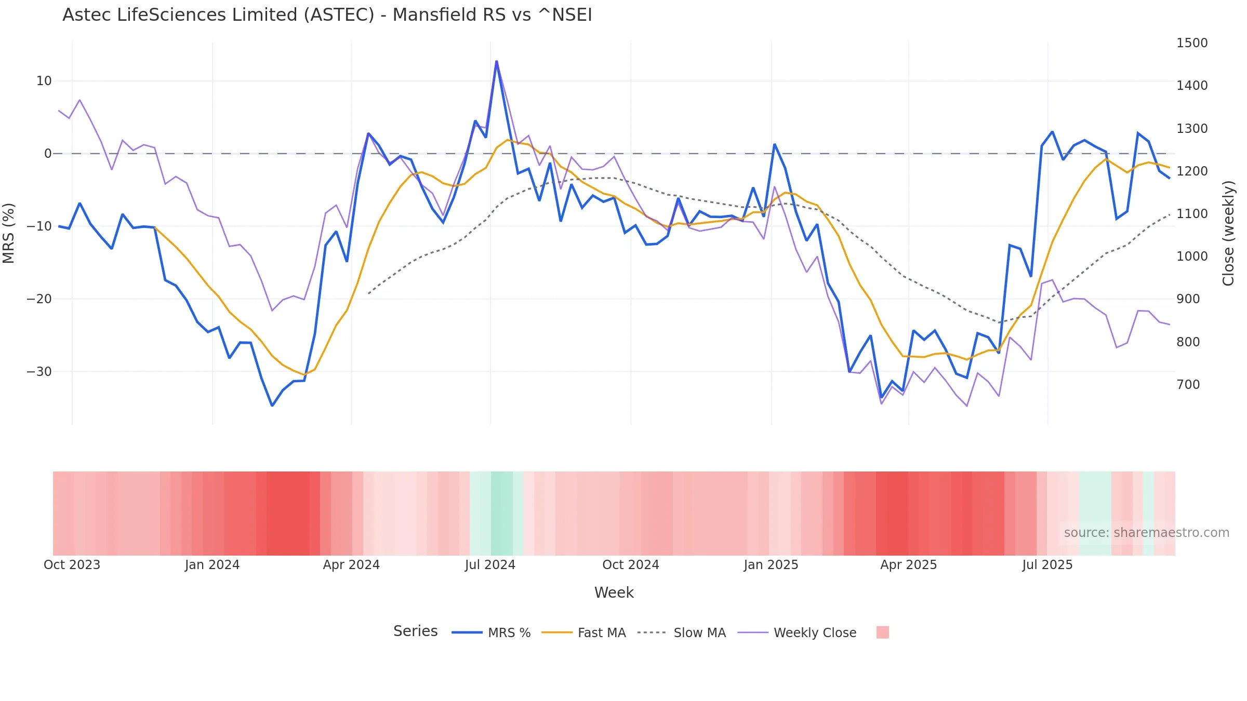Click the '1400' right axis tick label
This screenshot has height=701, width=1247.
[1192, 86]
